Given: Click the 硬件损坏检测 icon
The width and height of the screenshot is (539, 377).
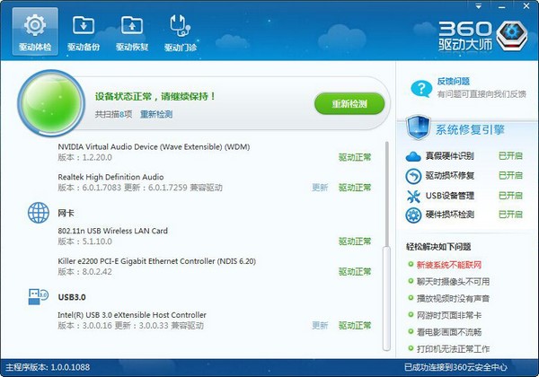Looking at the screenshot, I should [413, 215].
